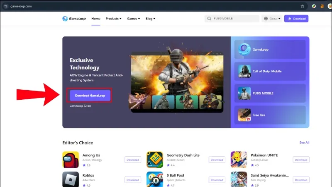Click the Roblox app icon
The width and height of the screenshot is (332, 187).
[x=71, y=180]
